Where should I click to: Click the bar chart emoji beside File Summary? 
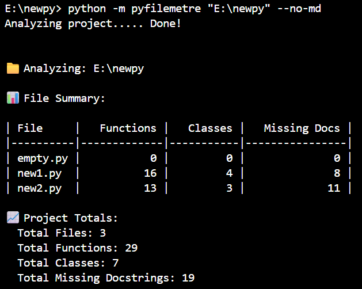13,98
